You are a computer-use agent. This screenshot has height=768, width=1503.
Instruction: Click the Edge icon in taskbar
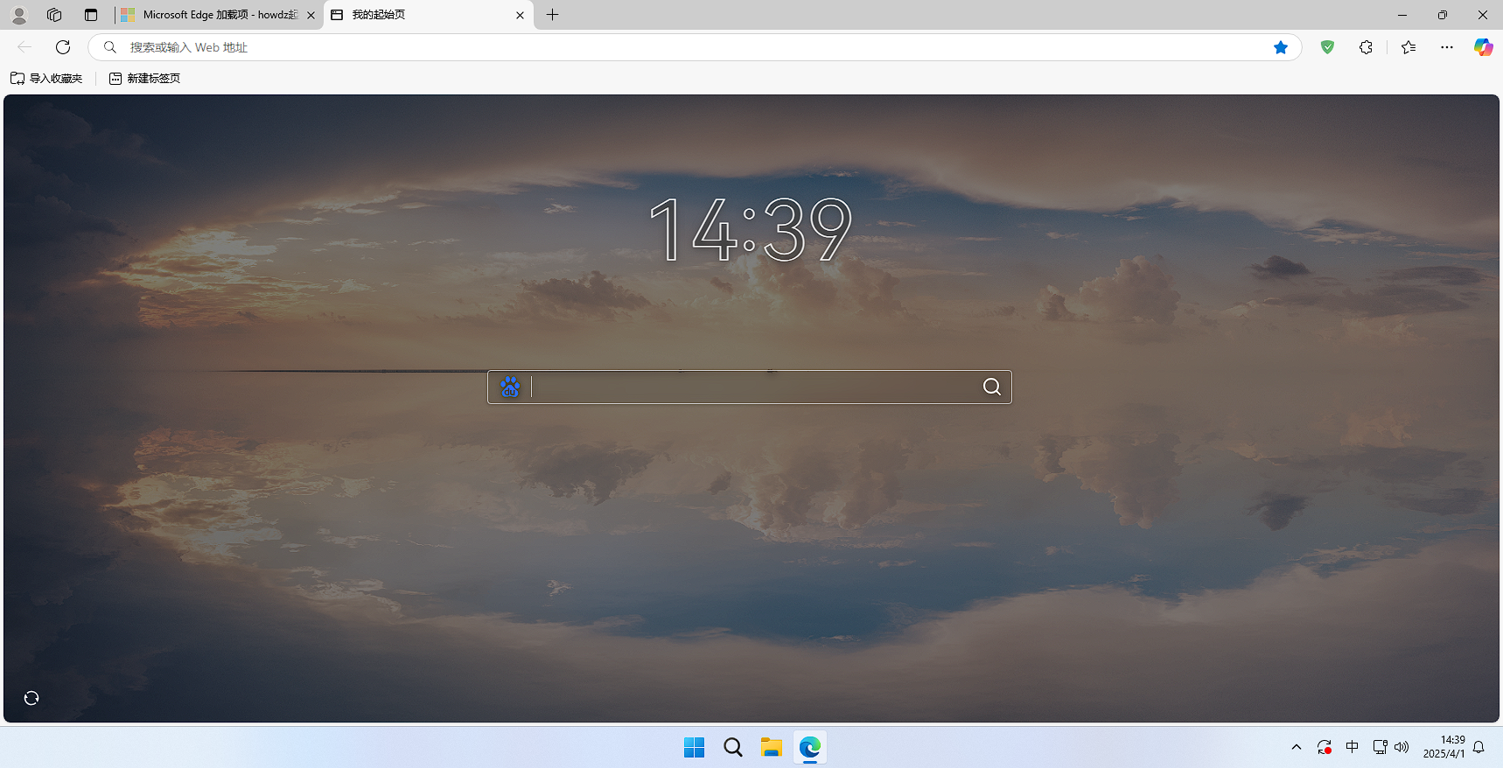pyautogui.click(x=809, y=747)
